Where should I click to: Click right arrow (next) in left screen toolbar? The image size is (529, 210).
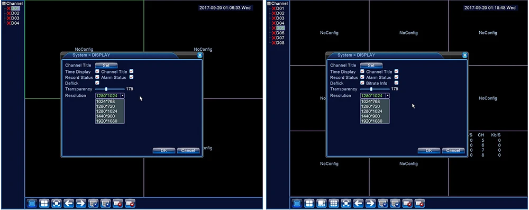click(81, 203)
